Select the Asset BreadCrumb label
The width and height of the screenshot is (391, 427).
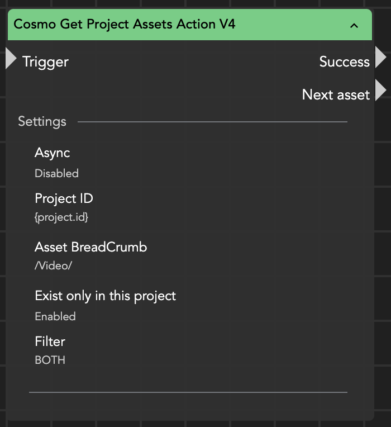point(90,247)
